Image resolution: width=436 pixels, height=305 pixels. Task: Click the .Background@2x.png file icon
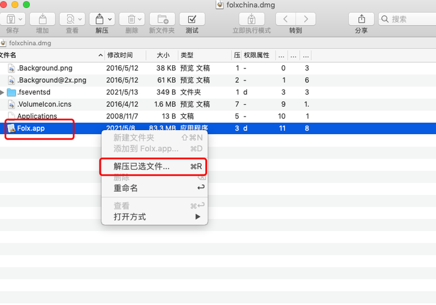pyautogui.click(x=12, y=81)
